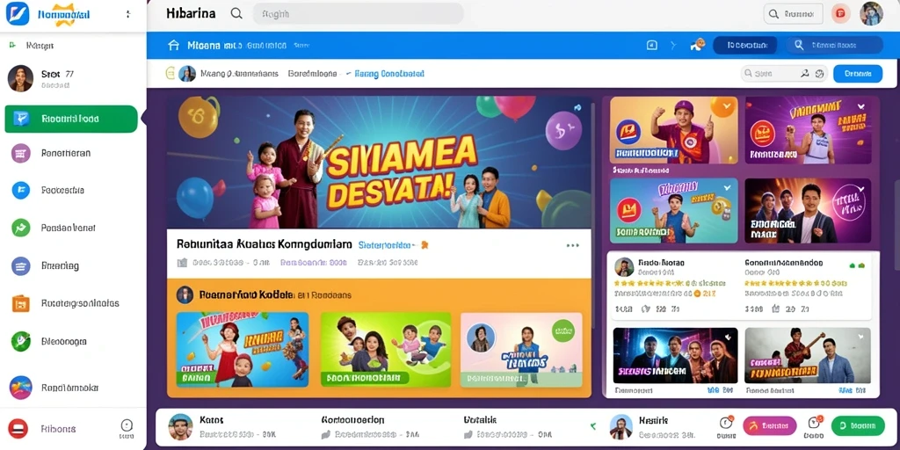Viewport: 900px width, 450px height.
Task: Click the small icon at banner's top right corner
Action: [577, 106]
